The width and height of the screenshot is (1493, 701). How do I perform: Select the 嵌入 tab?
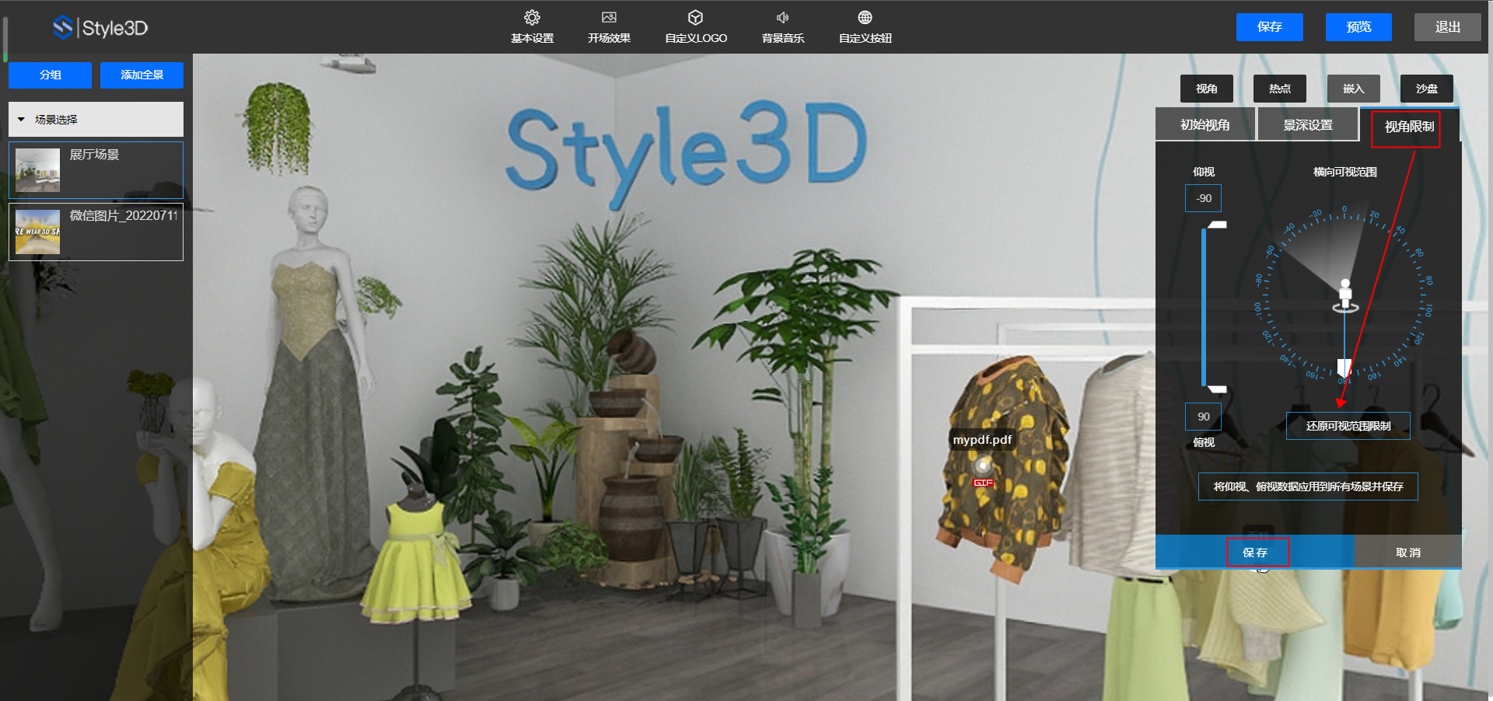[1353, 89]
